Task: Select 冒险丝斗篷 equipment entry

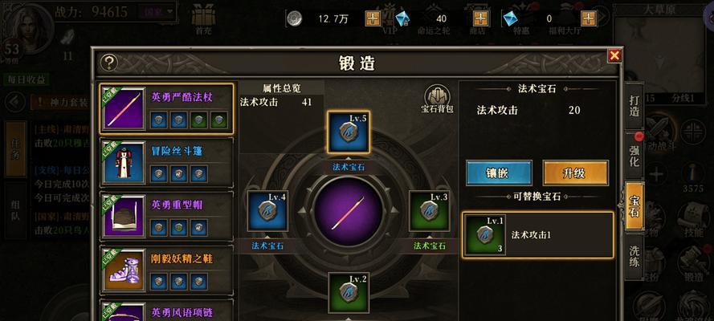Action: pos(167,163)
